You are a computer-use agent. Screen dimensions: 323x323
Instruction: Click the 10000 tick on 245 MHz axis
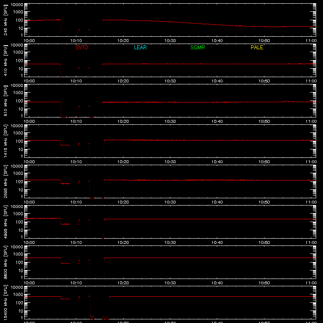(17, 5)
